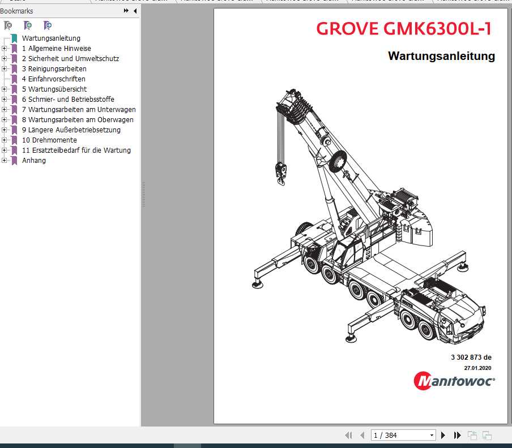This screenshot has width=512, height=448.
Task: Open the Wartungsanleitung bookmark
Action: click(x=51, y=38)
